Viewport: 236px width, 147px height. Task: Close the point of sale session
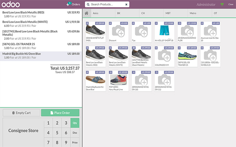tap(231, 4)
